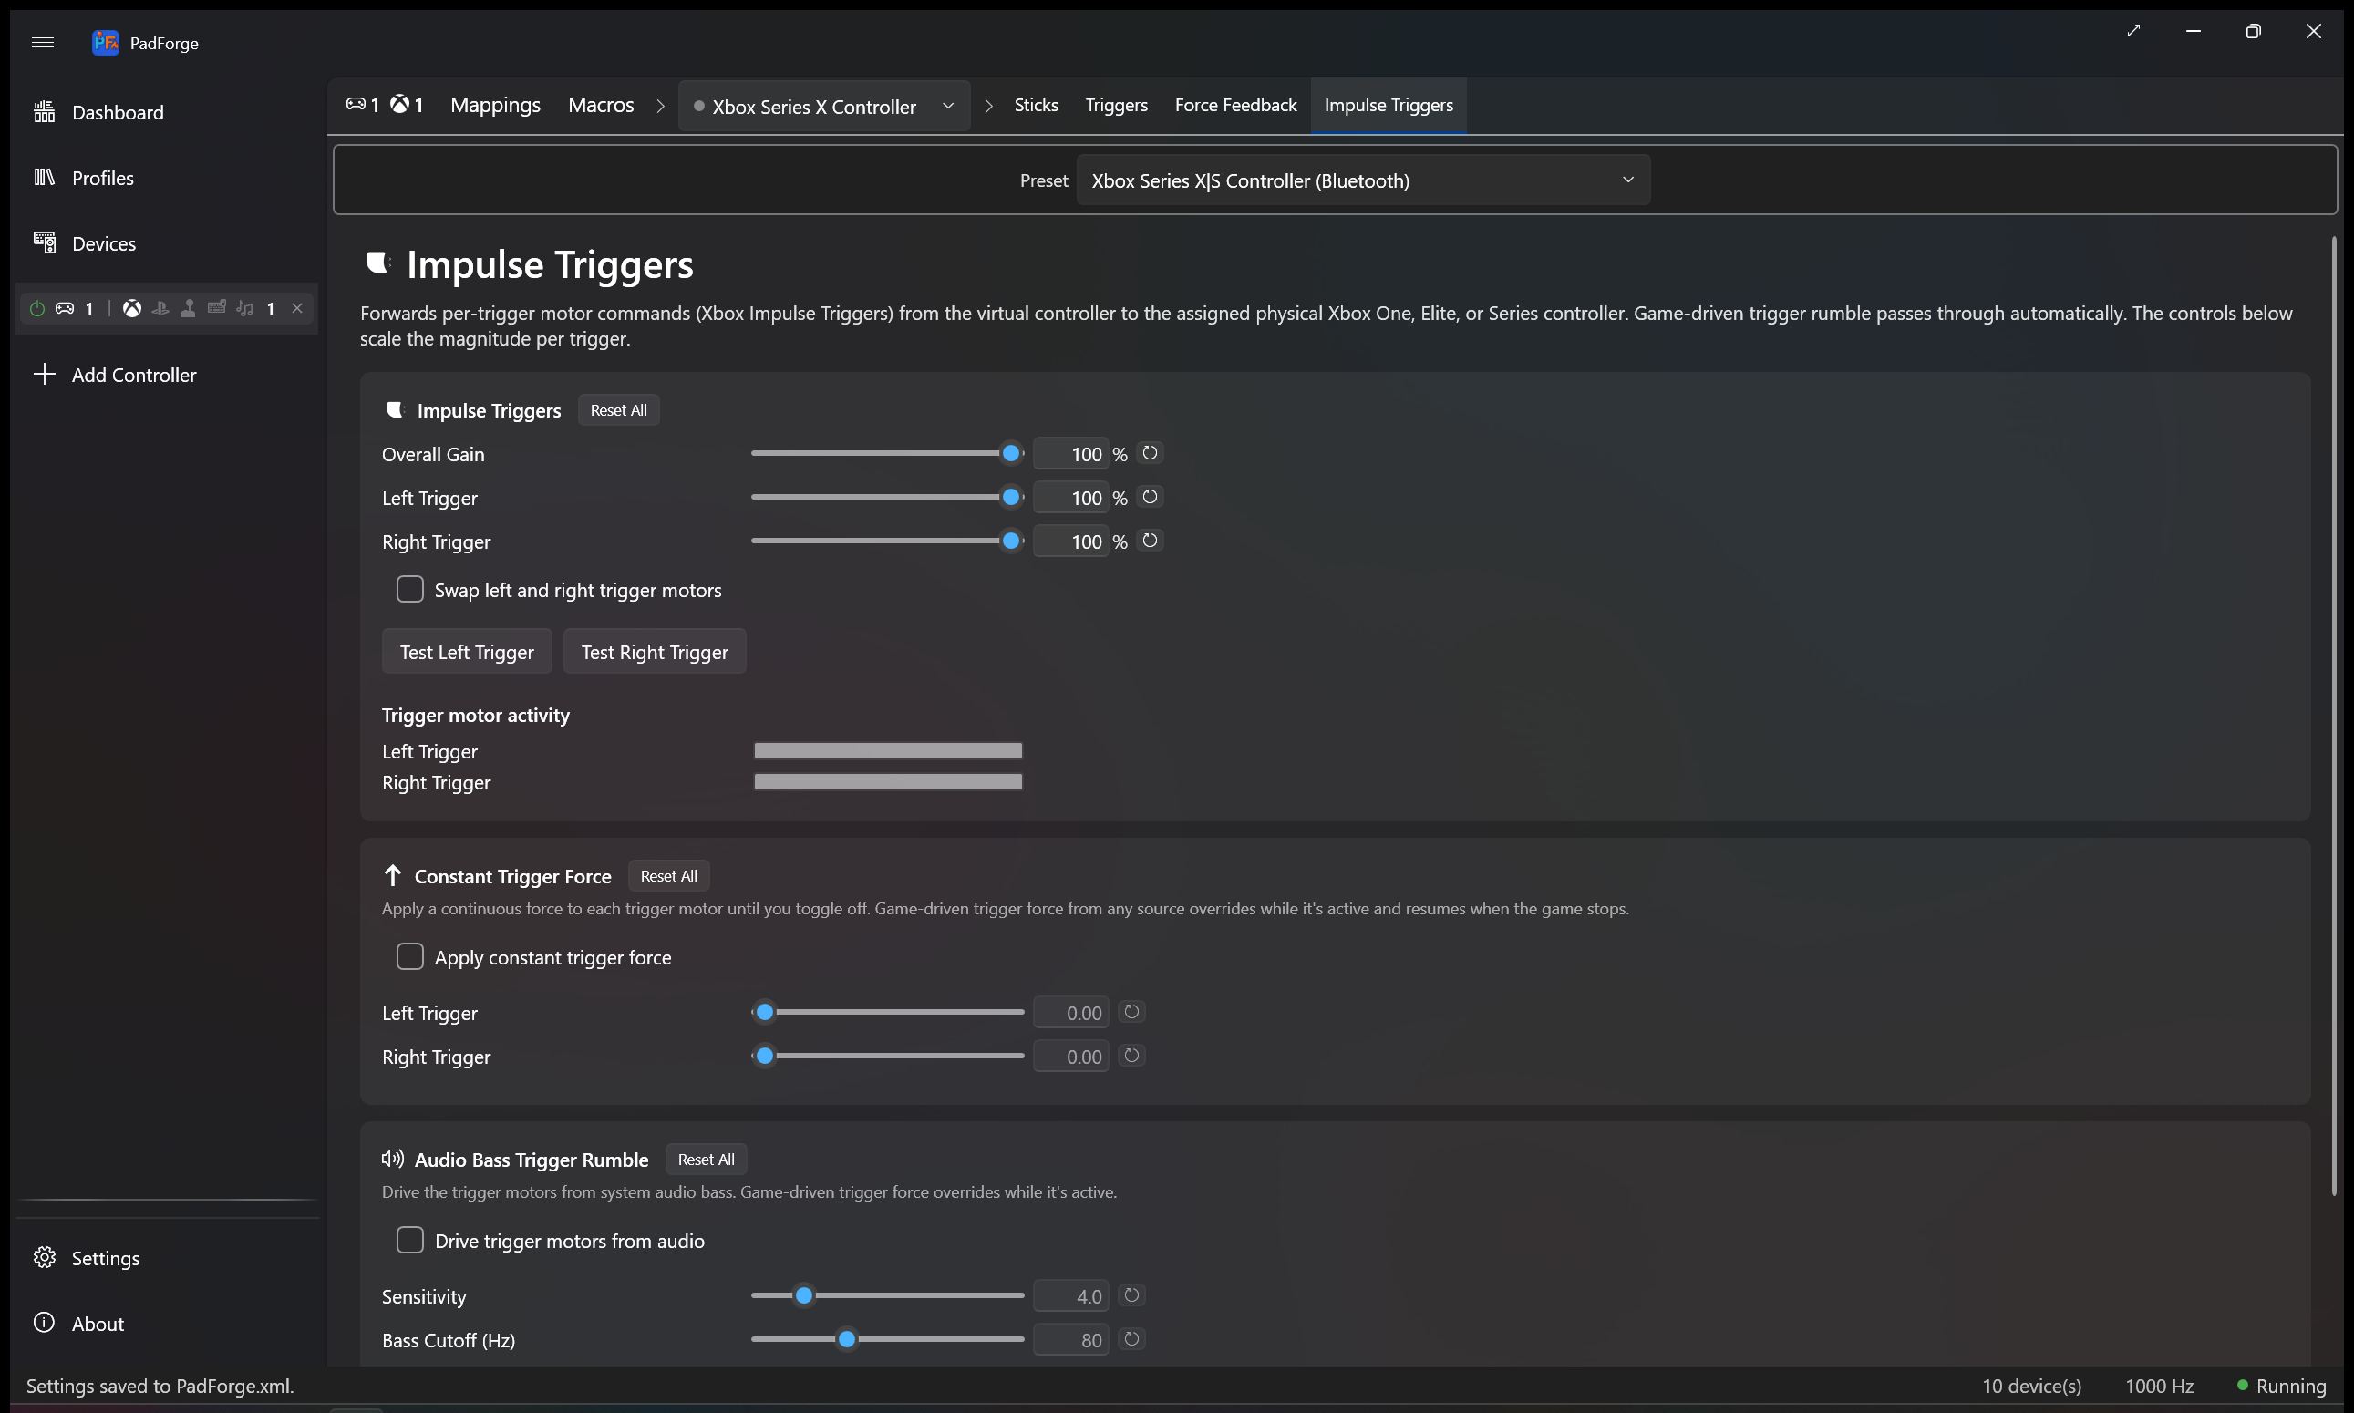Image resolution: width=2354 pixels, height=1413 pixels.
Task: Click the vertical scrollbar on the right
Action: (2334, 716)
